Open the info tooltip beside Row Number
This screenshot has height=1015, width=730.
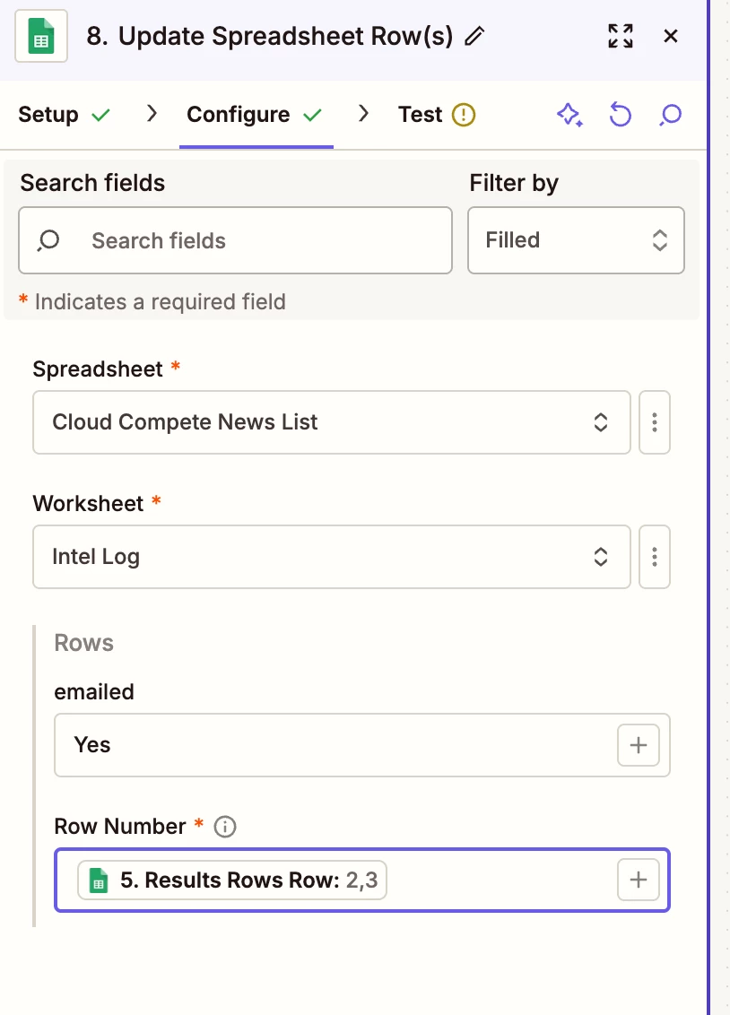coord(225,826)
